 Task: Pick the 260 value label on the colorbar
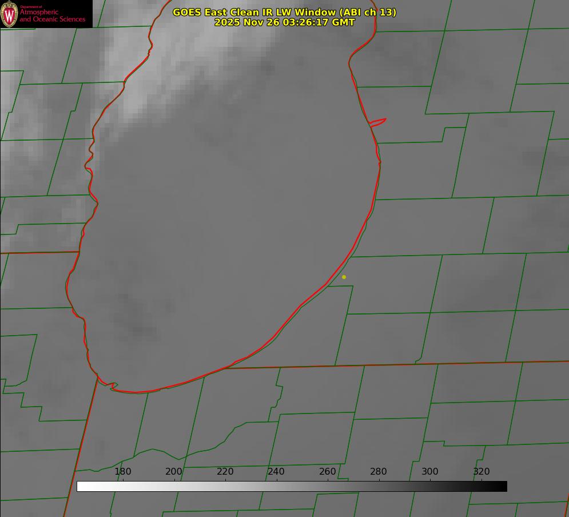(x=328, y=471)
